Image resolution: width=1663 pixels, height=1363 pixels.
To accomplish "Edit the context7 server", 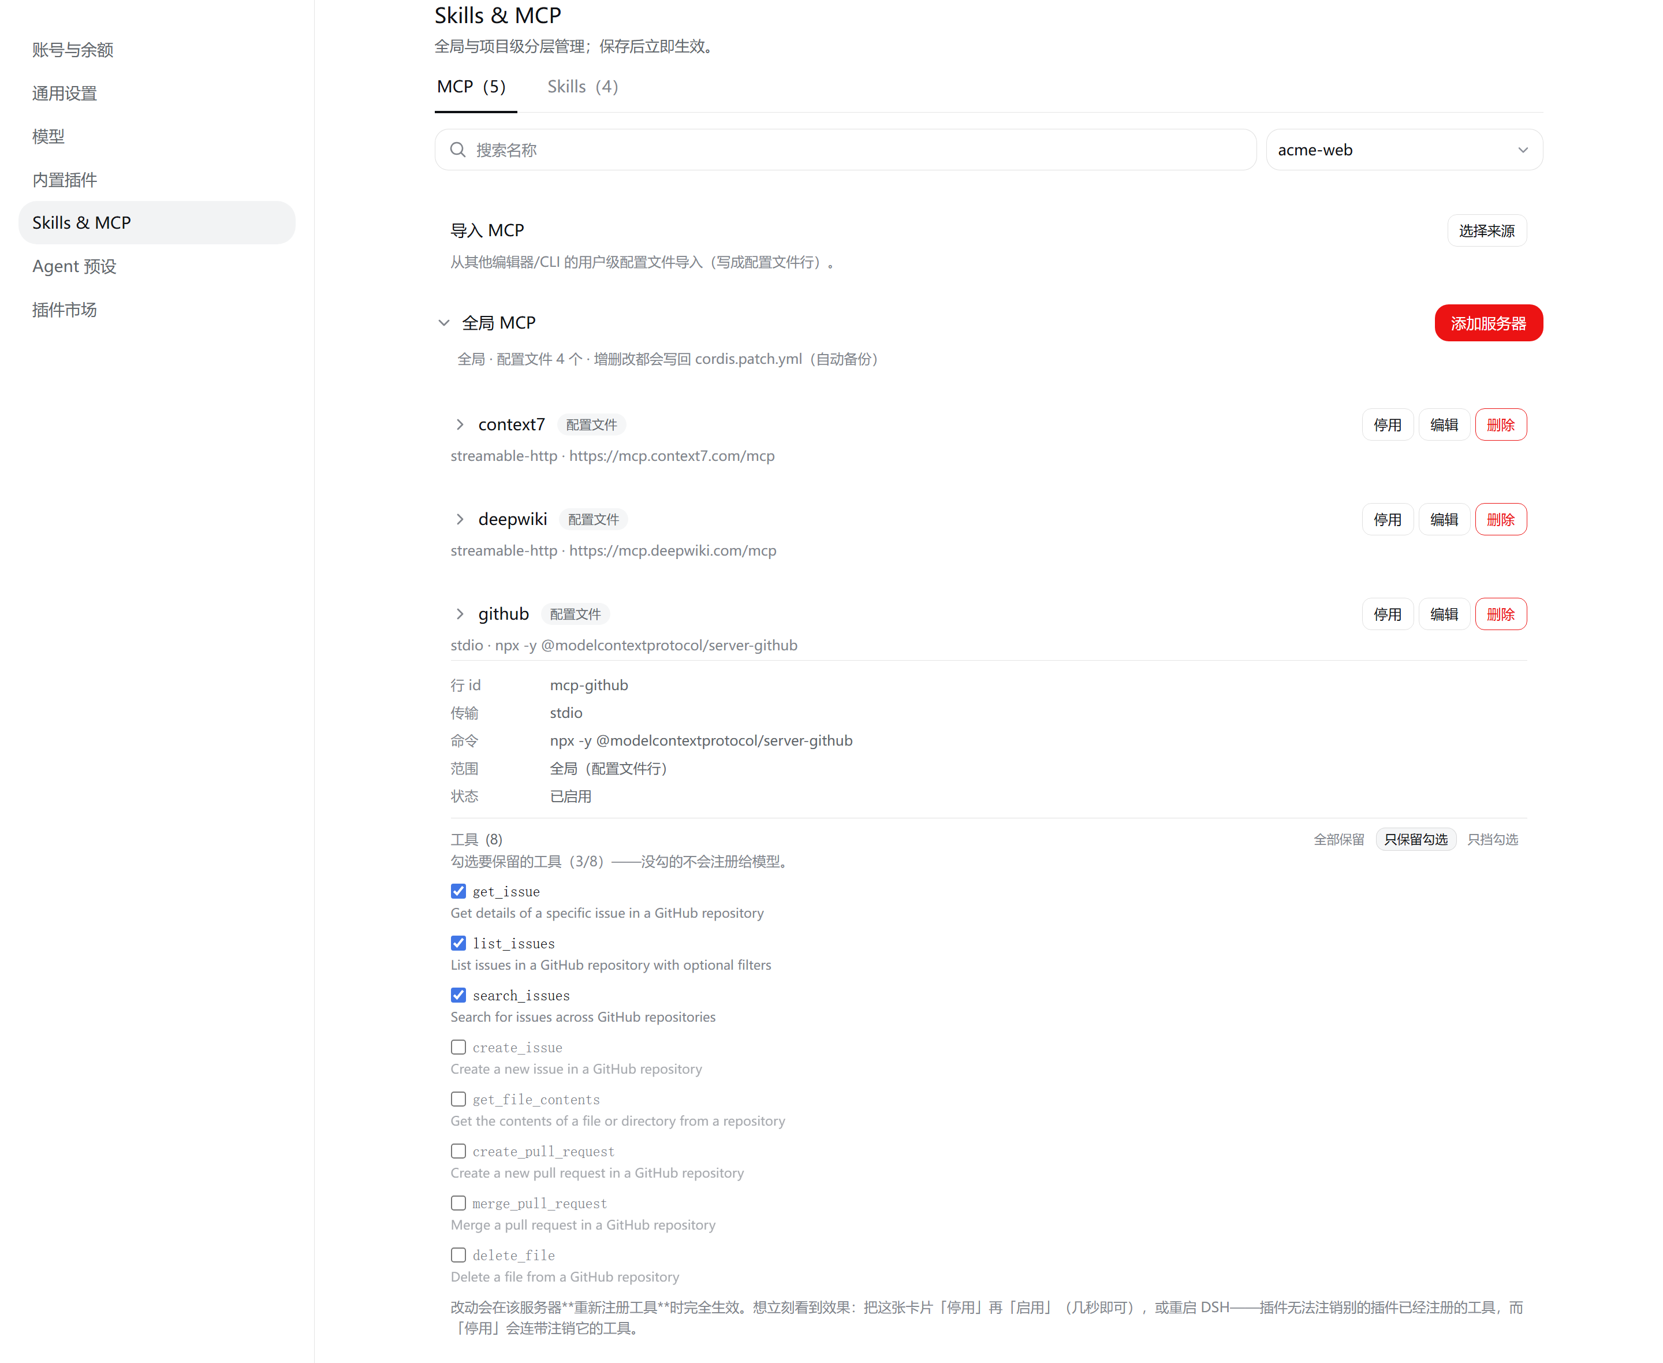I will point(1443,424).
